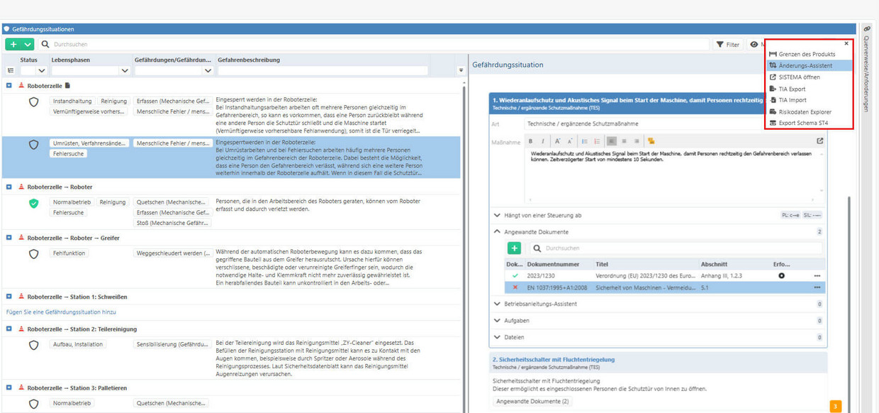Click green checkmark status of 2023/1230

[515, 275]
